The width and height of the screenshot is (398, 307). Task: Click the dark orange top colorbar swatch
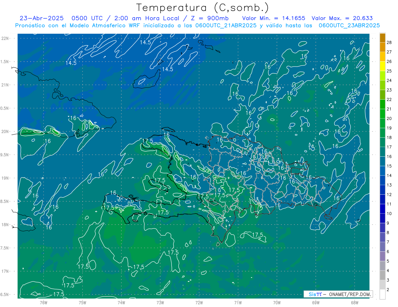pos(382,38)
